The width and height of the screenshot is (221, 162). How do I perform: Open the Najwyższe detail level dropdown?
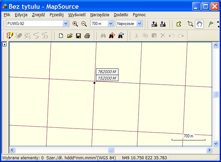coord(140,24)
